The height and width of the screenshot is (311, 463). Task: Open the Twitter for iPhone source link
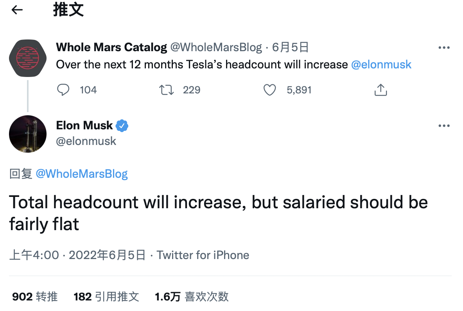tap(203, 255)
